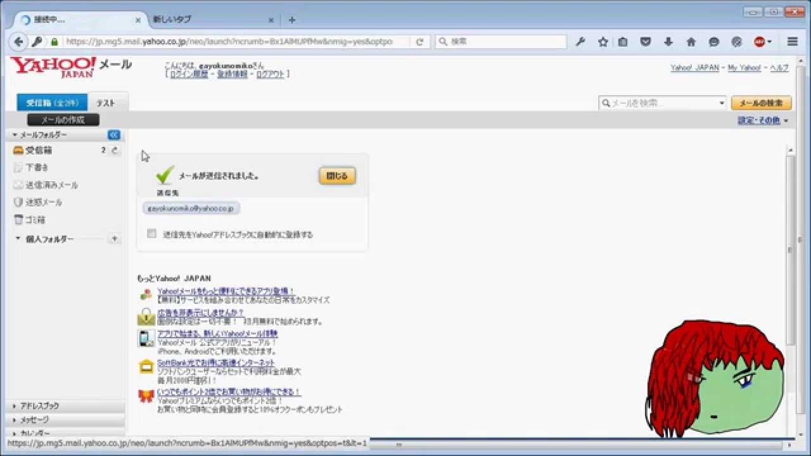
Task: Click the browser address bar URL
Action: click(228, 42)
